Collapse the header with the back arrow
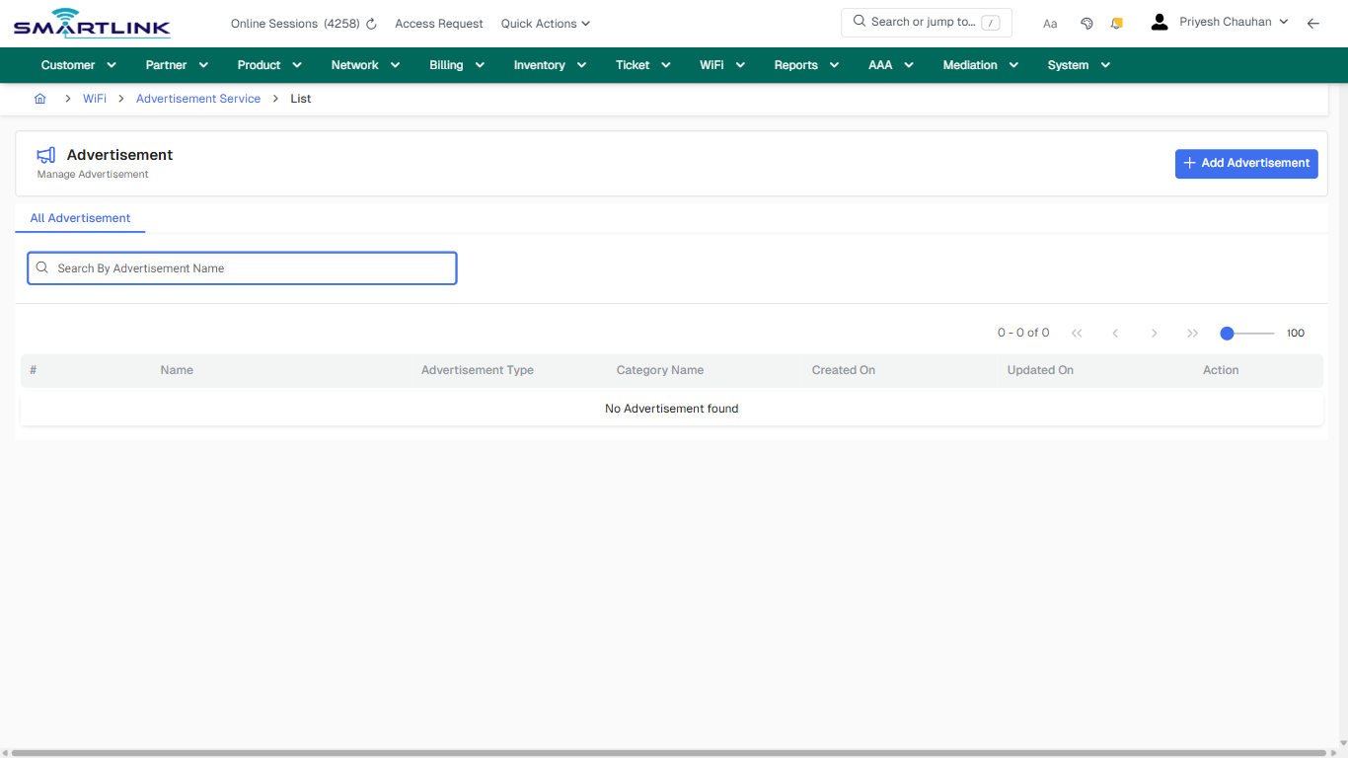 (x=1312, y=23)
